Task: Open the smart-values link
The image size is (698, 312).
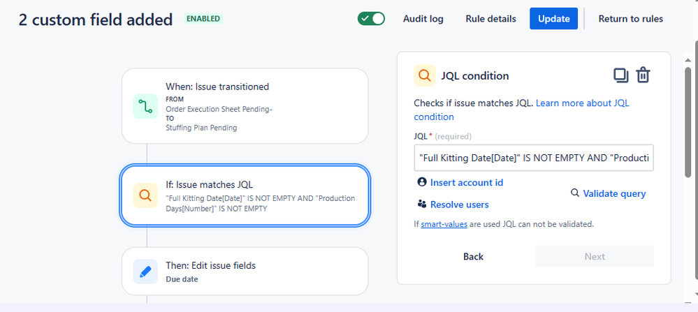Action: click(x=444, y=224)
